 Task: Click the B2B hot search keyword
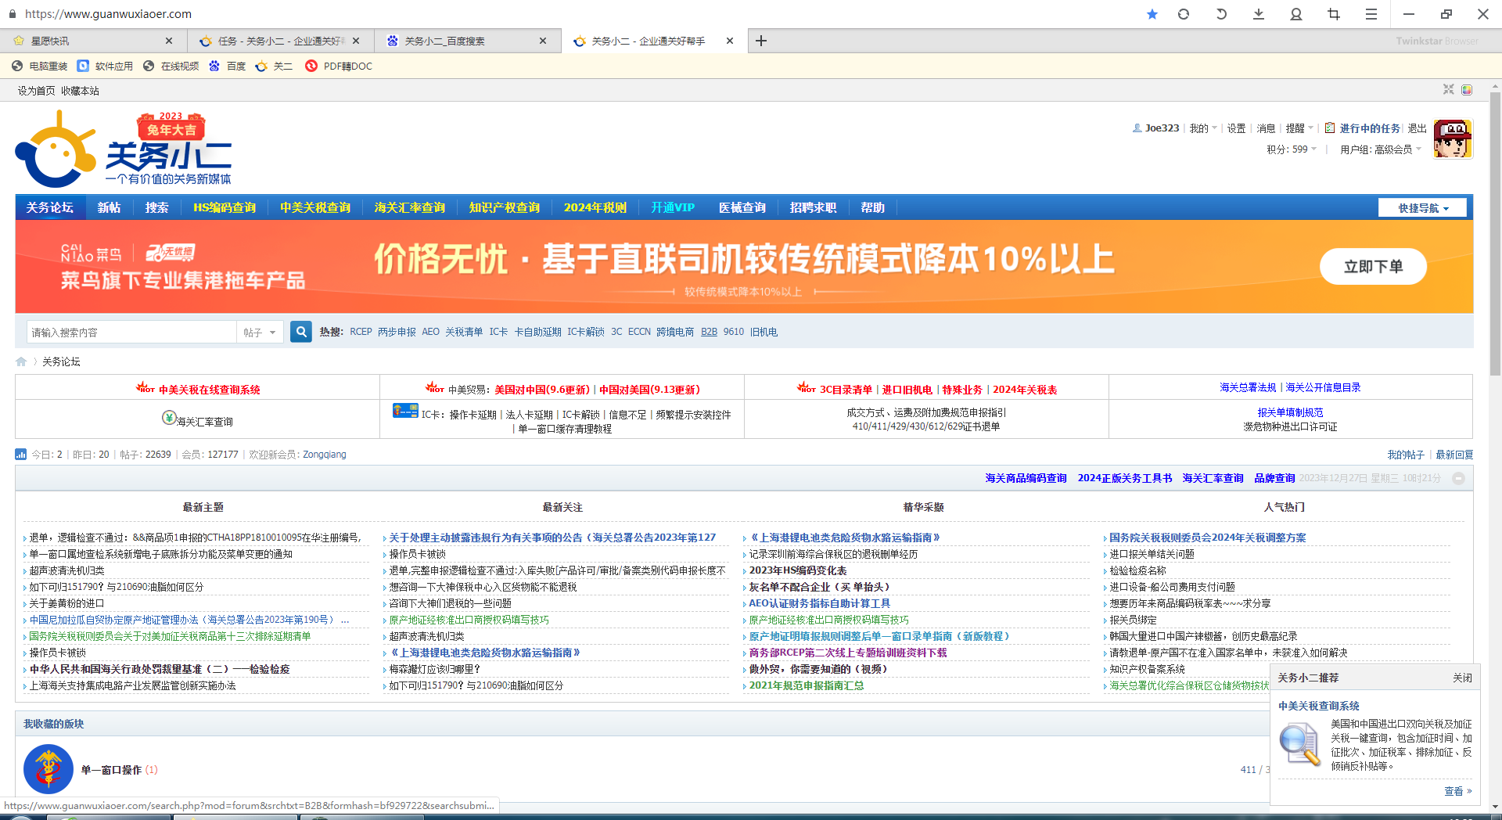coord(709,332)
